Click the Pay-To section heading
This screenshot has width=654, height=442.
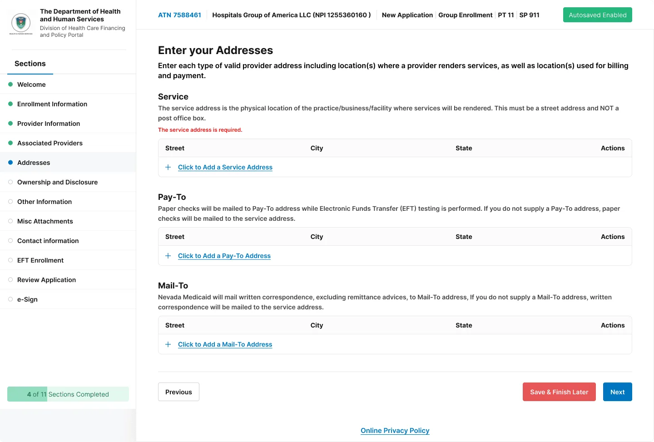coord(172,197)
